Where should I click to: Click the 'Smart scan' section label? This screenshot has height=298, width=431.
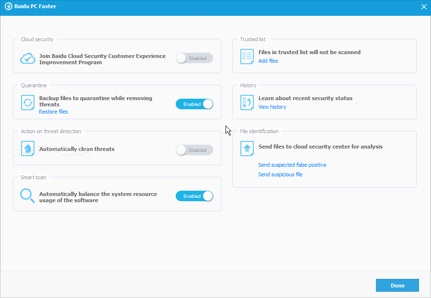[33, 177]
